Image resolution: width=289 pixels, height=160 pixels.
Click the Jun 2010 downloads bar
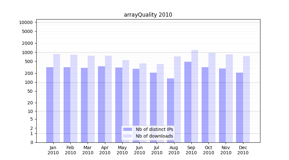pyautogui.click(x=143, y=103)
